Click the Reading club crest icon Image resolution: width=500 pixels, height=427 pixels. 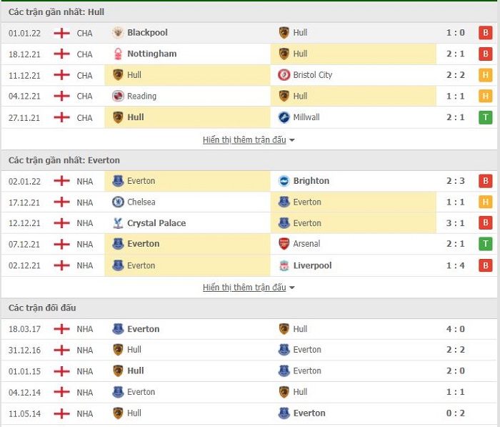coord(118,96)
